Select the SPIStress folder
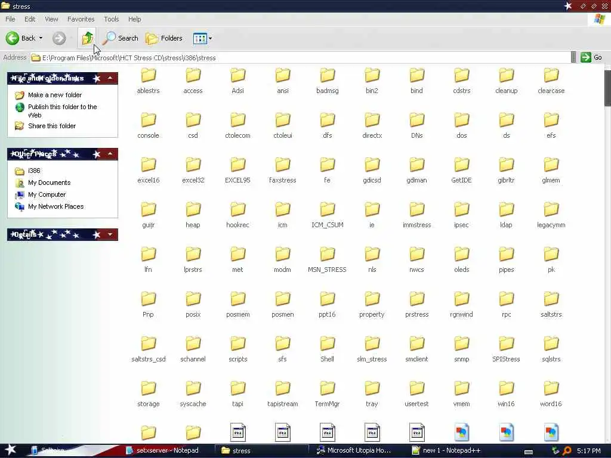Image resolution: width=611 pixels, height=458 pixels. pyautogui.click(x=506, y=350)
